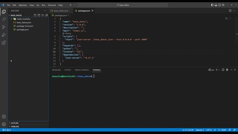Open errors and warnings status indicator
The height and width of the screenshot is (134, 238).
point(7,130)
